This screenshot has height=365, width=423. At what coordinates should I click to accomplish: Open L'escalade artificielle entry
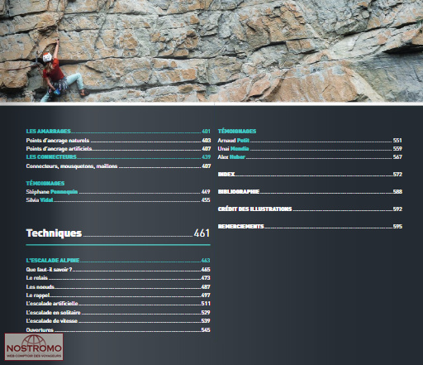pyautogui.click(x=118, y=304)
